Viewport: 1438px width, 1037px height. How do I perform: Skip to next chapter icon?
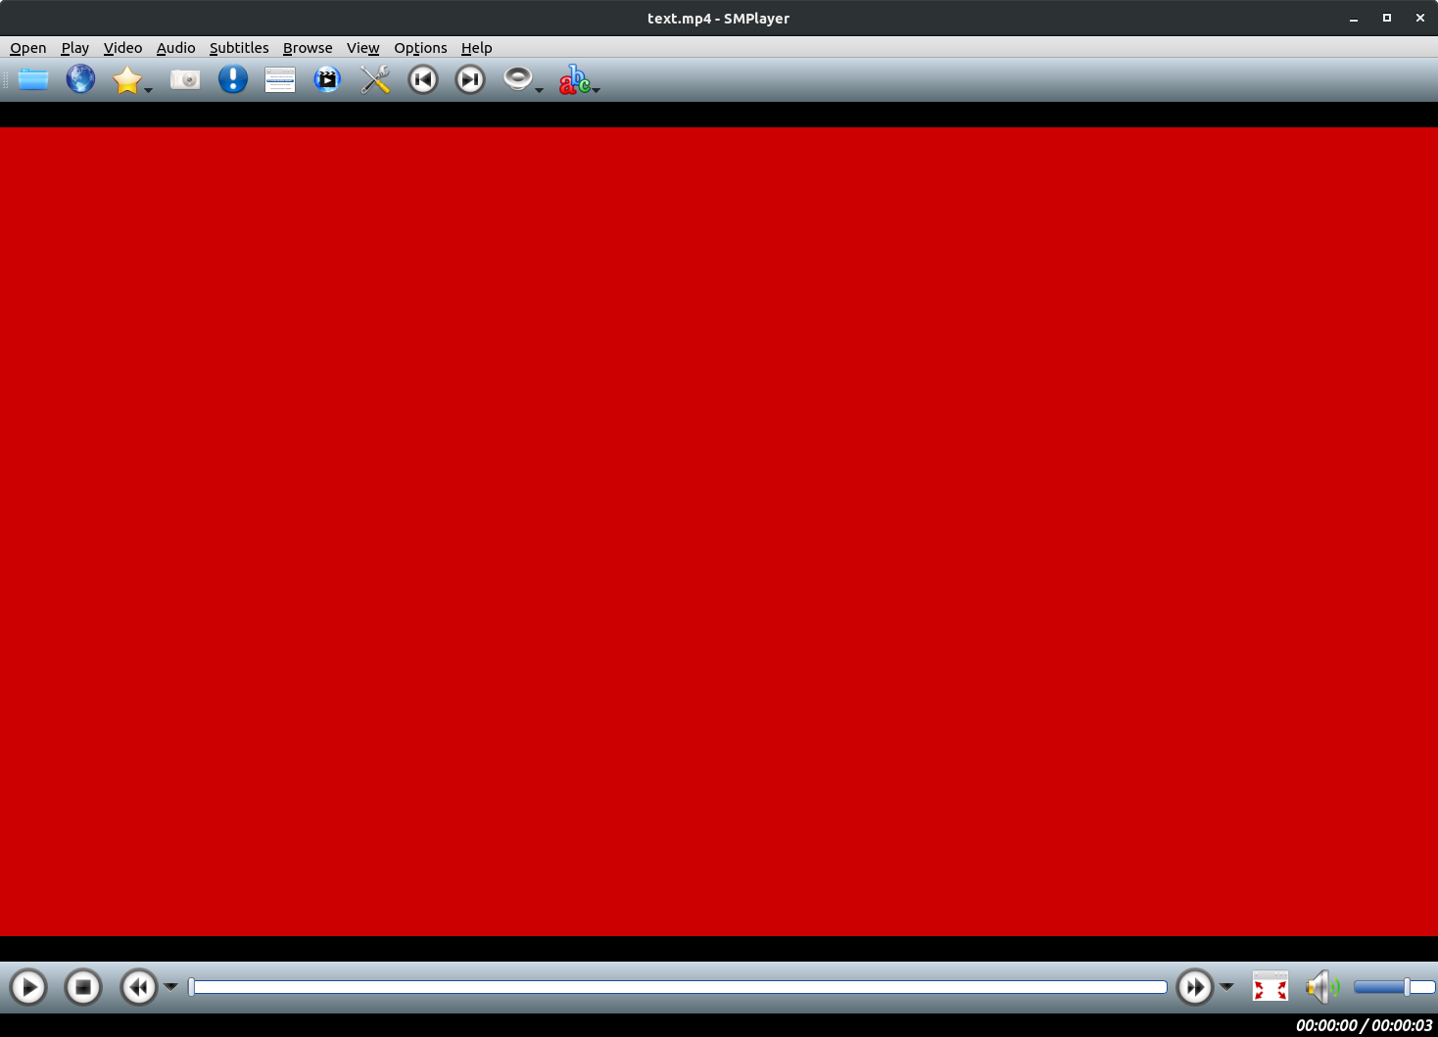coord(469,79)
